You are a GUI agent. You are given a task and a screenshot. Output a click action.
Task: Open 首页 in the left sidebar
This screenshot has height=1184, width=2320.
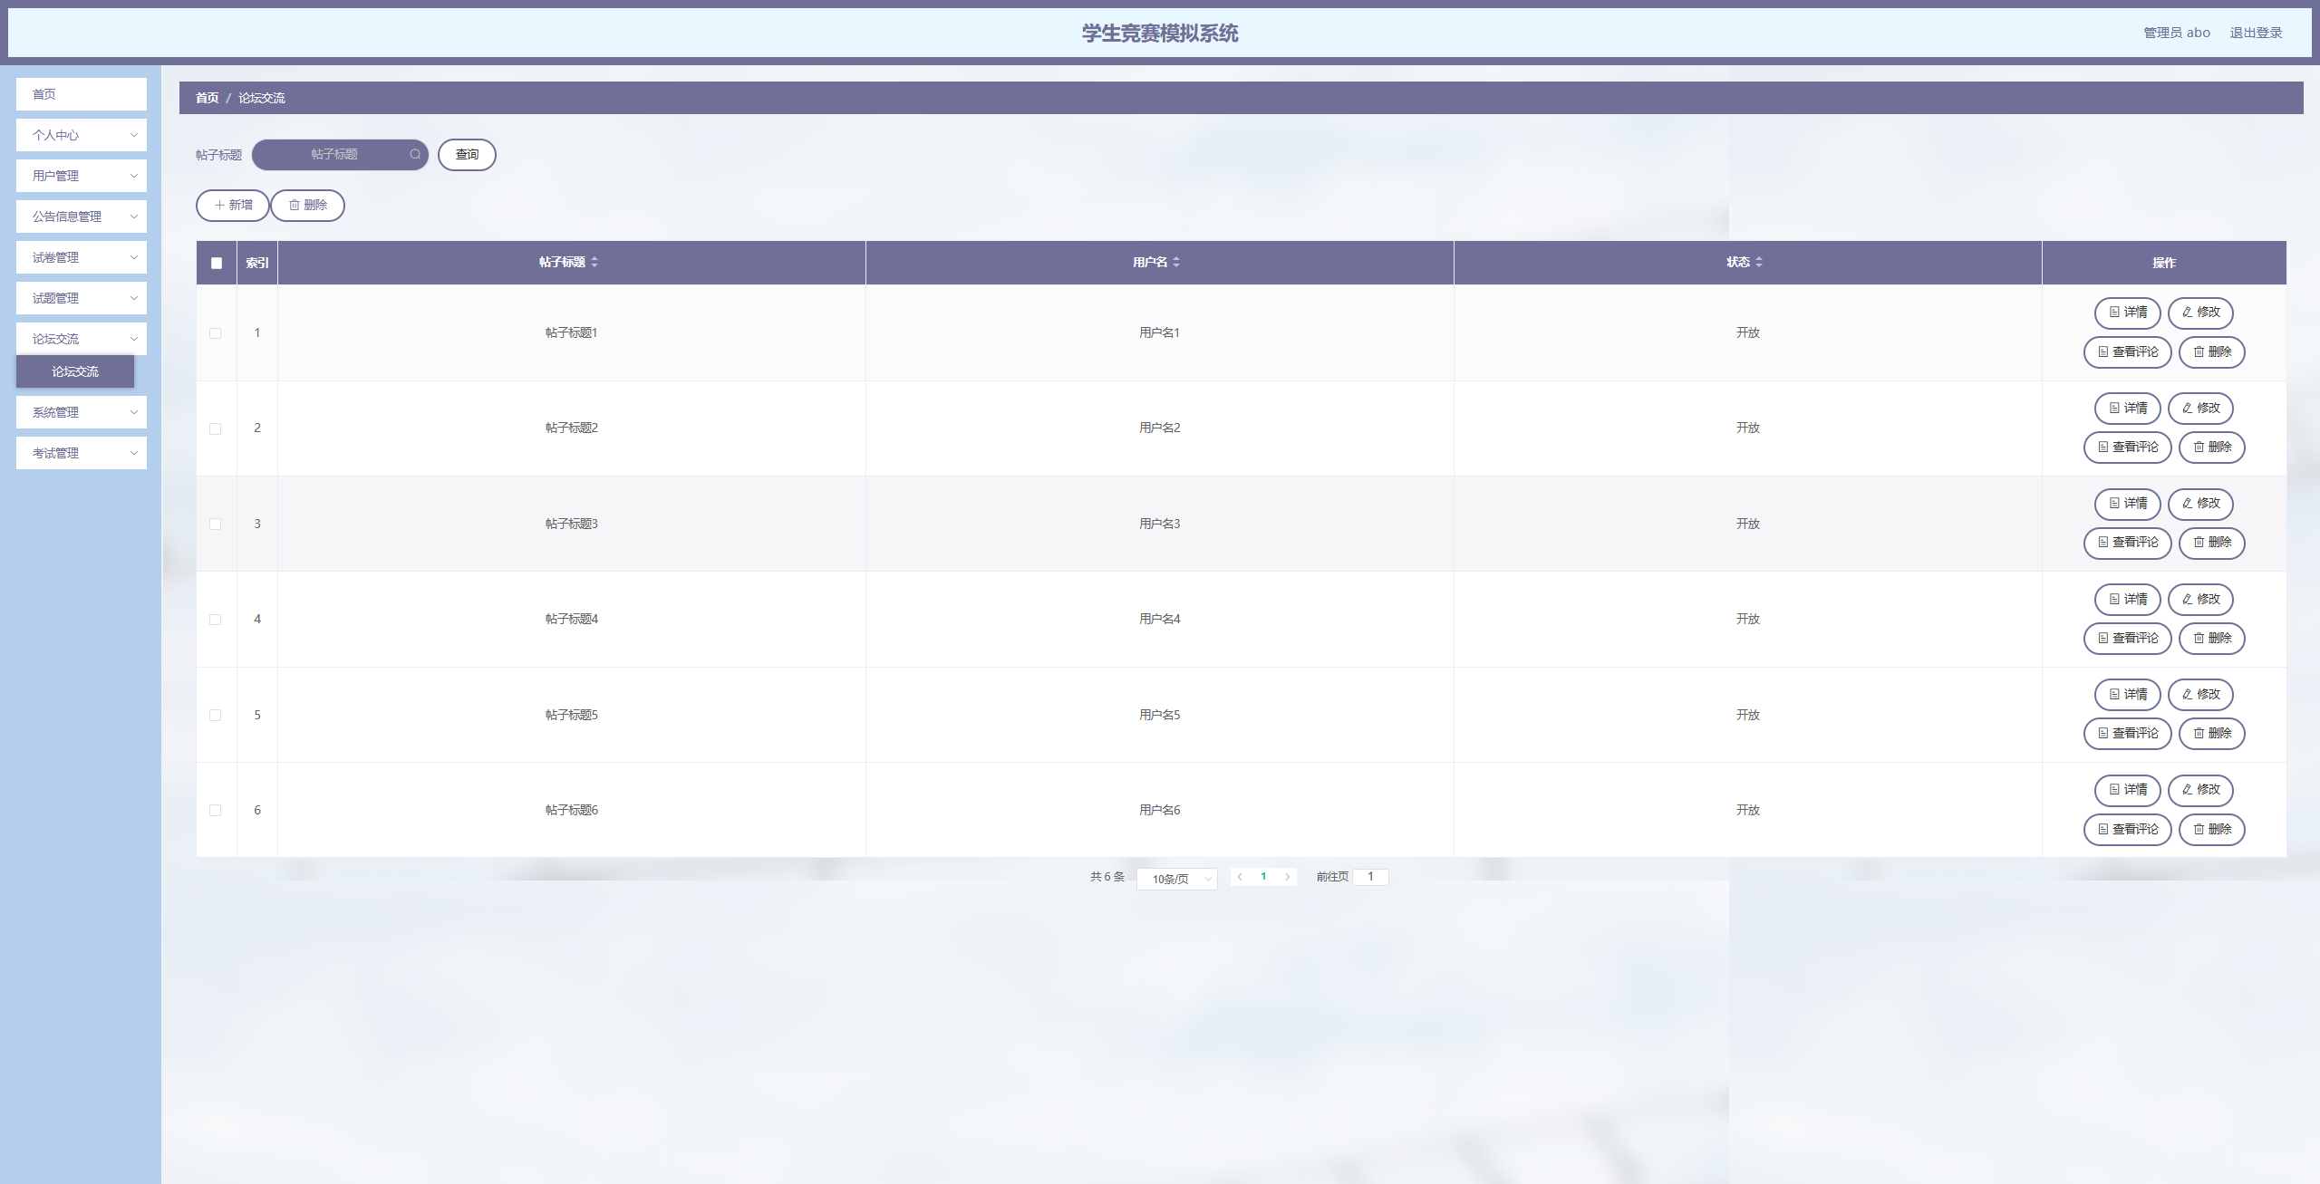pos(82,94)
